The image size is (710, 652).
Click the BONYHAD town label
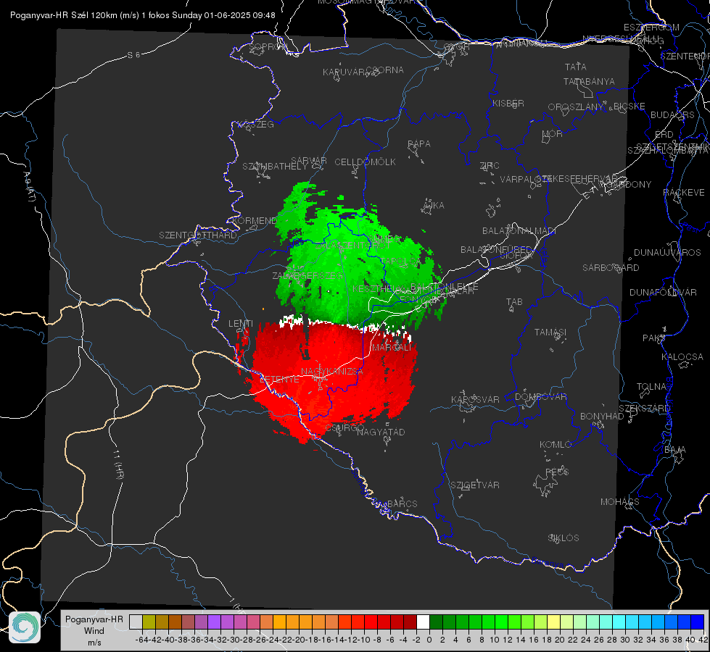click(602, 417)
